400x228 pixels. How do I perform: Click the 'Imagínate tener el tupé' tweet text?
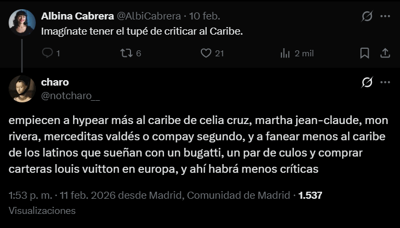click(142, 30)
